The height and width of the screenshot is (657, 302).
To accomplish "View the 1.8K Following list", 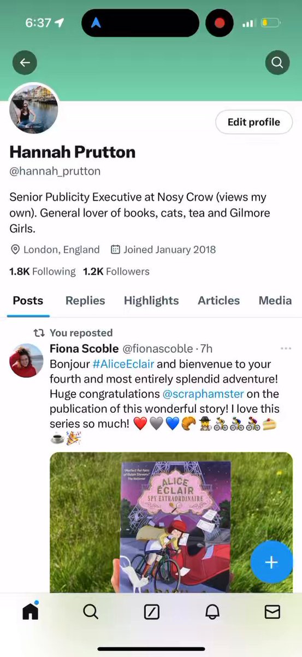I will (43, 272).
